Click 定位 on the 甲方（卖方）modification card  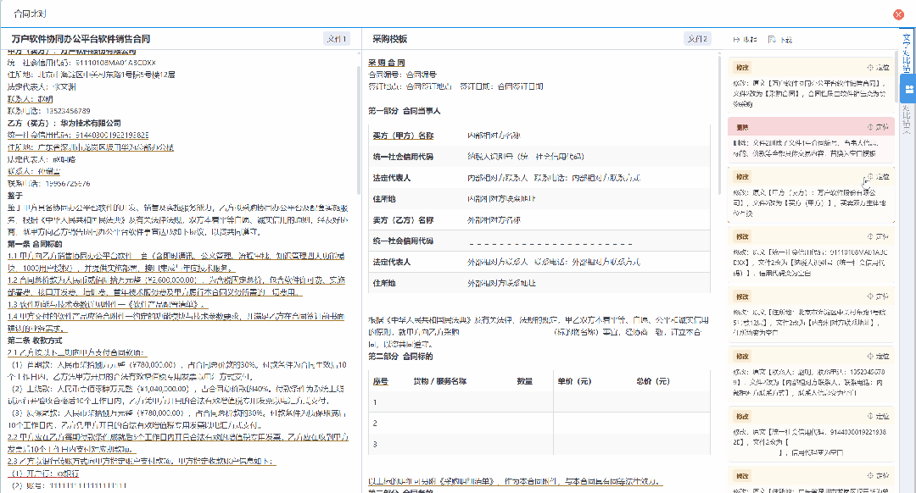coord(878,176)
